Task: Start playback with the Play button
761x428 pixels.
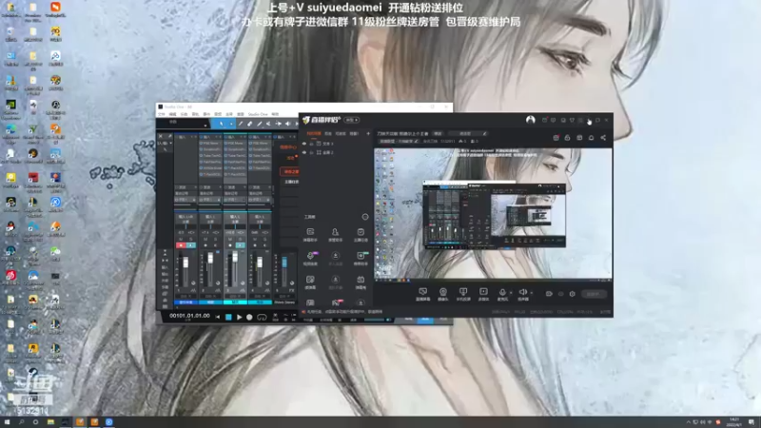Action: point(239,317)
